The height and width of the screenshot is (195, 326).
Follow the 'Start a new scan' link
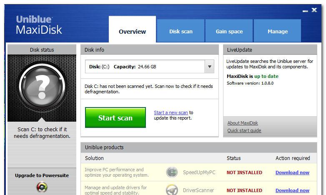(171, 112)
